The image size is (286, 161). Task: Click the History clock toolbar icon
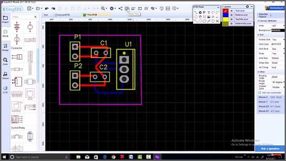[x=161, y=8]
